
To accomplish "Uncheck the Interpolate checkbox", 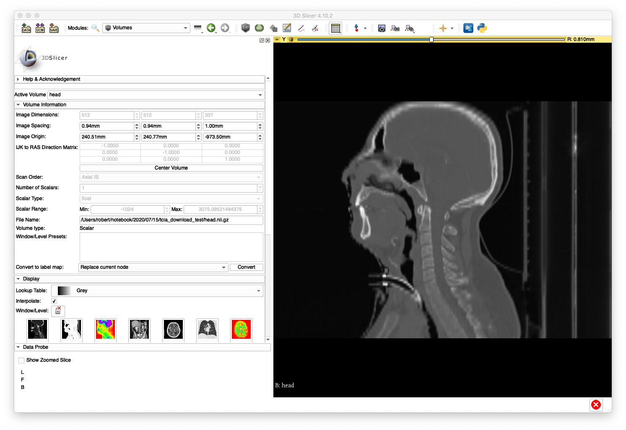I will (x=54, y=301).
